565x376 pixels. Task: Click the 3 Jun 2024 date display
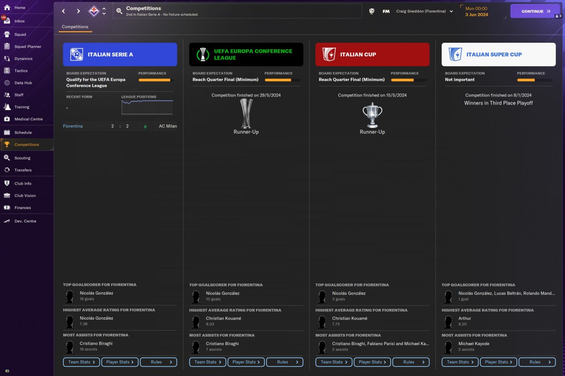tap(477, 15)
